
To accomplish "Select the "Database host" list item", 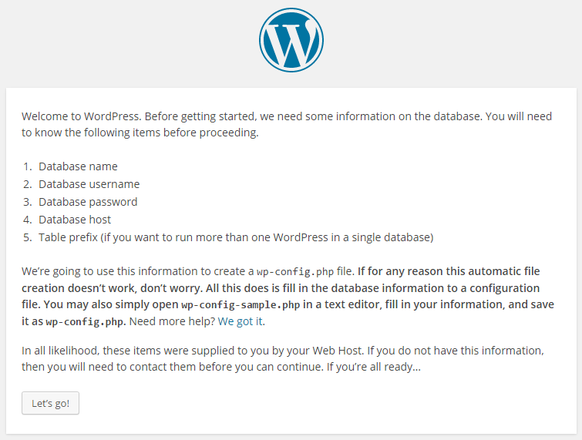I will [x=76, y=220].
